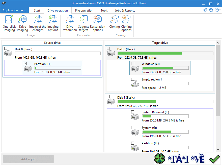This screenshot has width=222, height=166.
Task: Click target scrollbar up arrow
Action: click(218, 43)
